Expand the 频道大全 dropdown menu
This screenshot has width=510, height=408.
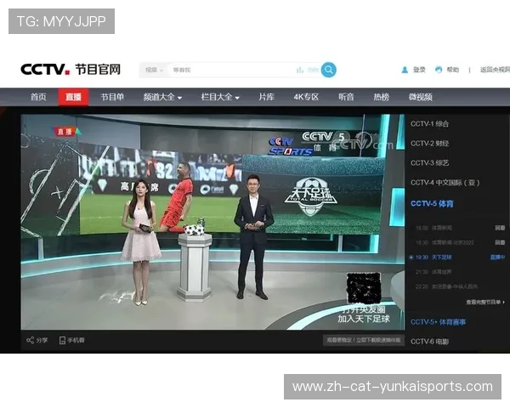point(162,97)
